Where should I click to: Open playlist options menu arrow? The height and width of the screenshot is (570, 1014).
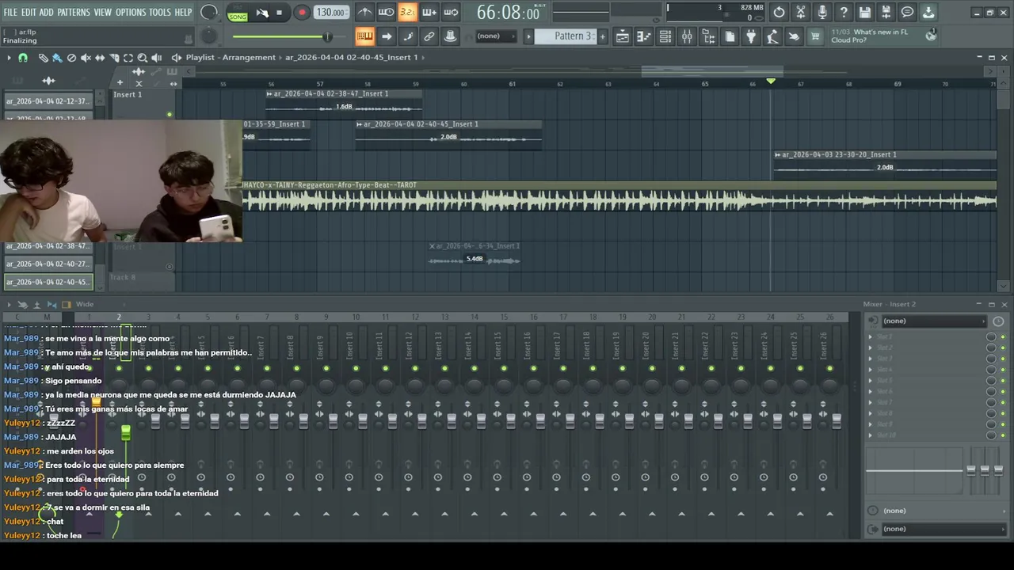(9, 58)
